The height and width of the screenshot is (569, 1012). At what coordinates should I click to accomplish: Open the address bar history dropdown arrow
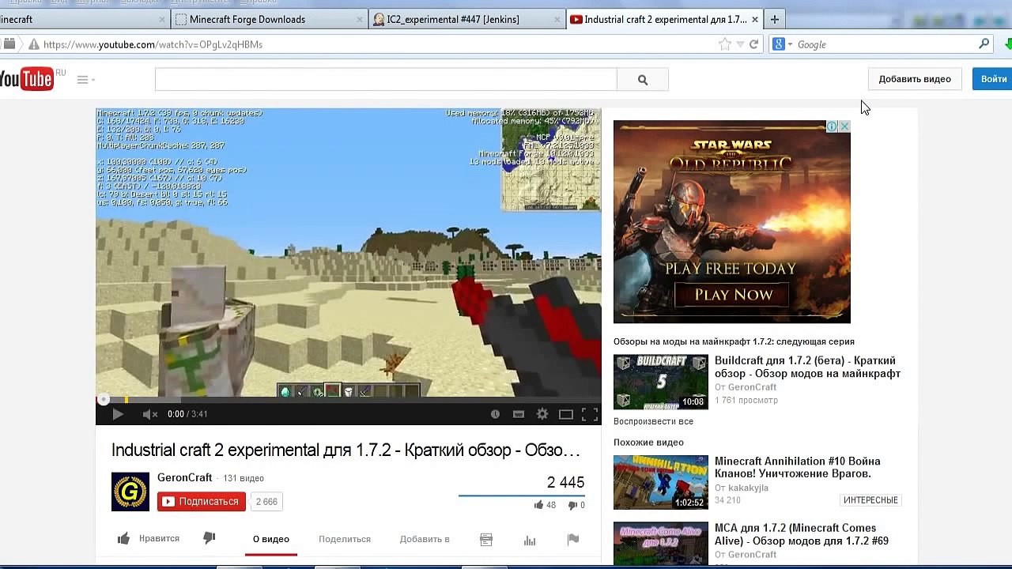point(740,45)
